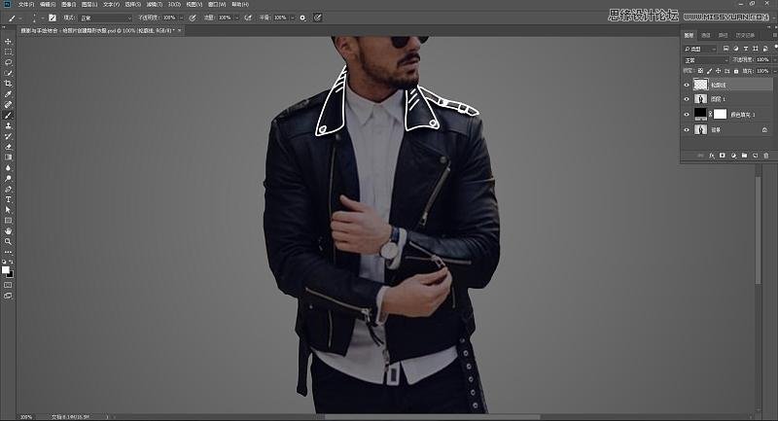Select the Hand tool
This screenshot has height=421, width=778.
point(8,231)
